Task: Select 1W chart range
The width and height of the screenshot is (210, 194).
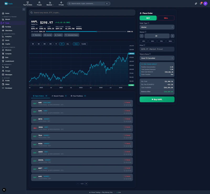Action: 33,44
